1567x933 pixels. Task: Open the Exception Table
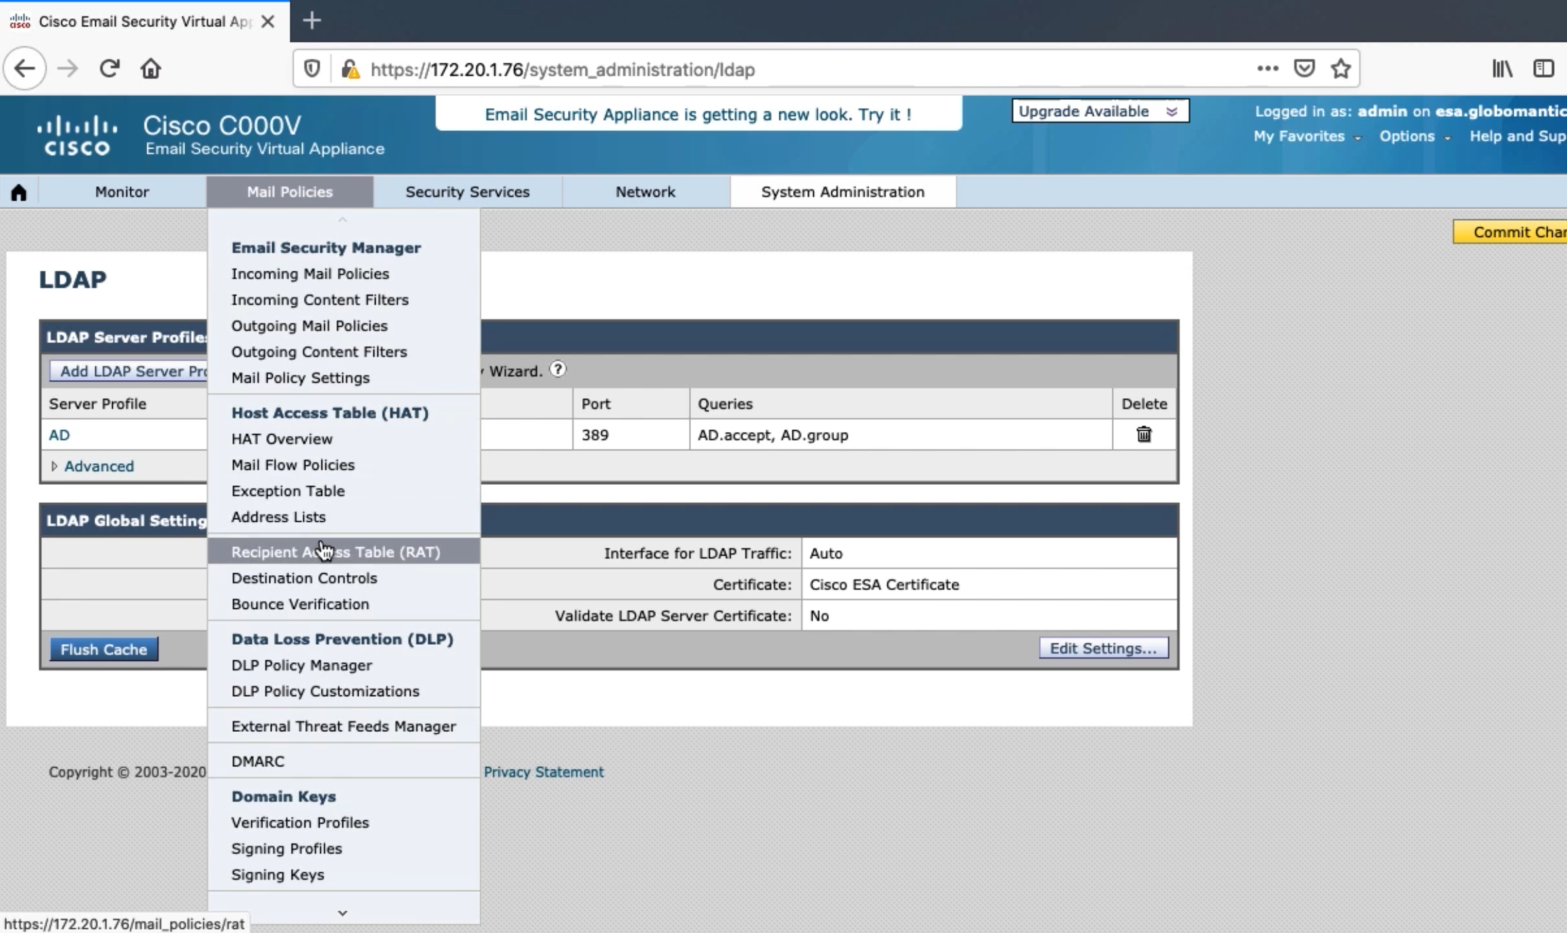[288, 491]
